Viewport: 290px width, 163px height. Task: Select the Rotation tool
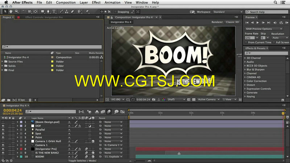pos(24,12)
